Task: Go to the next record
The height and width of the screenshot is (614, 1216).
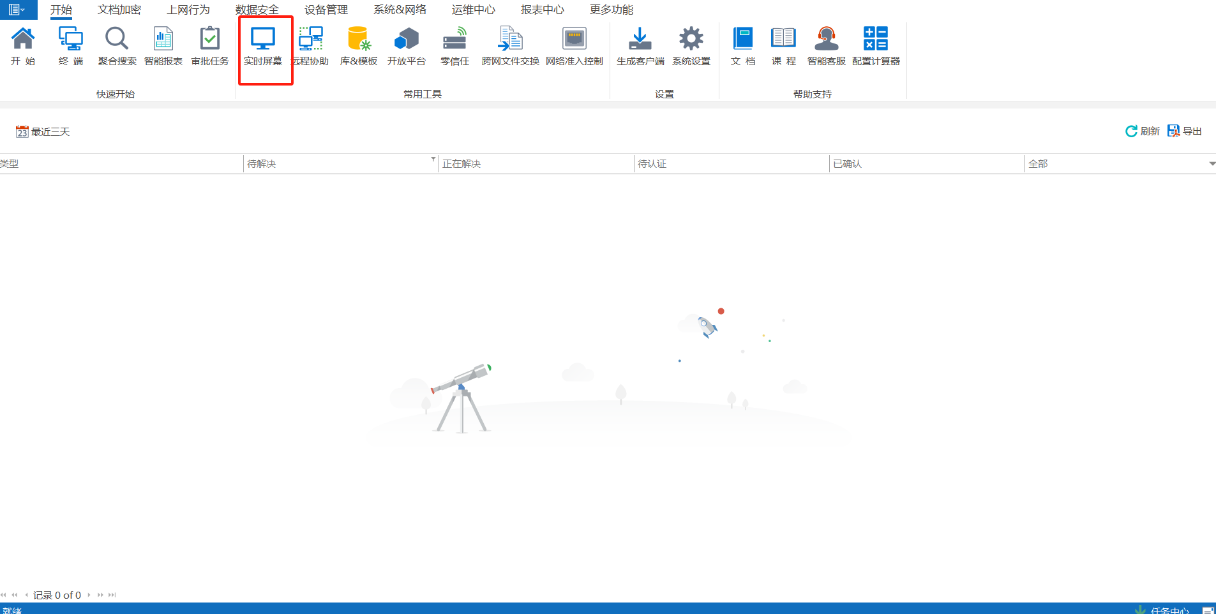Action: tap(89, 595)
